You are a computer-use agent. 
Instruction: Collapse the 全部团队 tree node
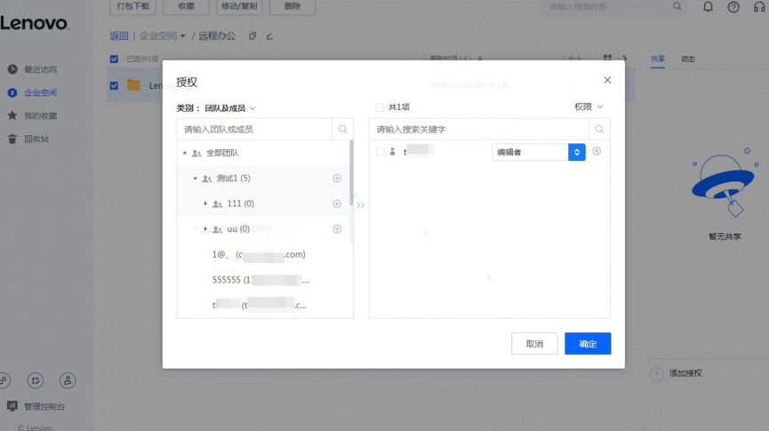pyautogui.click(x=185, y=153)
